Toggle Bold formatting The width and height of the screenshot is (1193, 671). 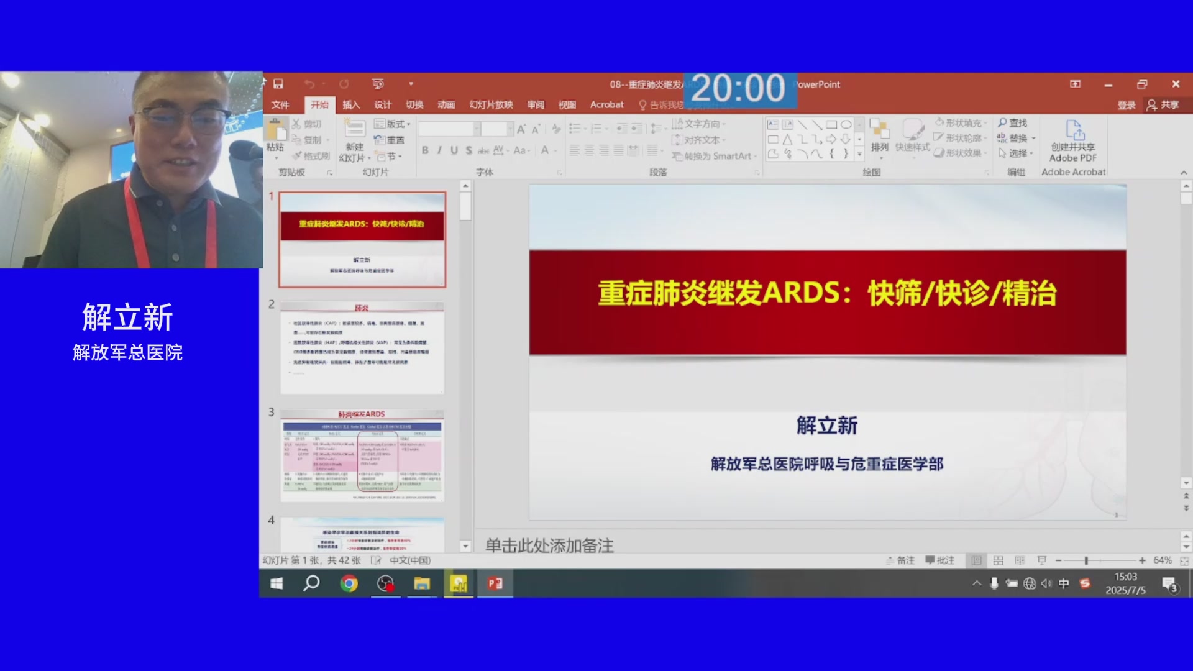[425, 150]
